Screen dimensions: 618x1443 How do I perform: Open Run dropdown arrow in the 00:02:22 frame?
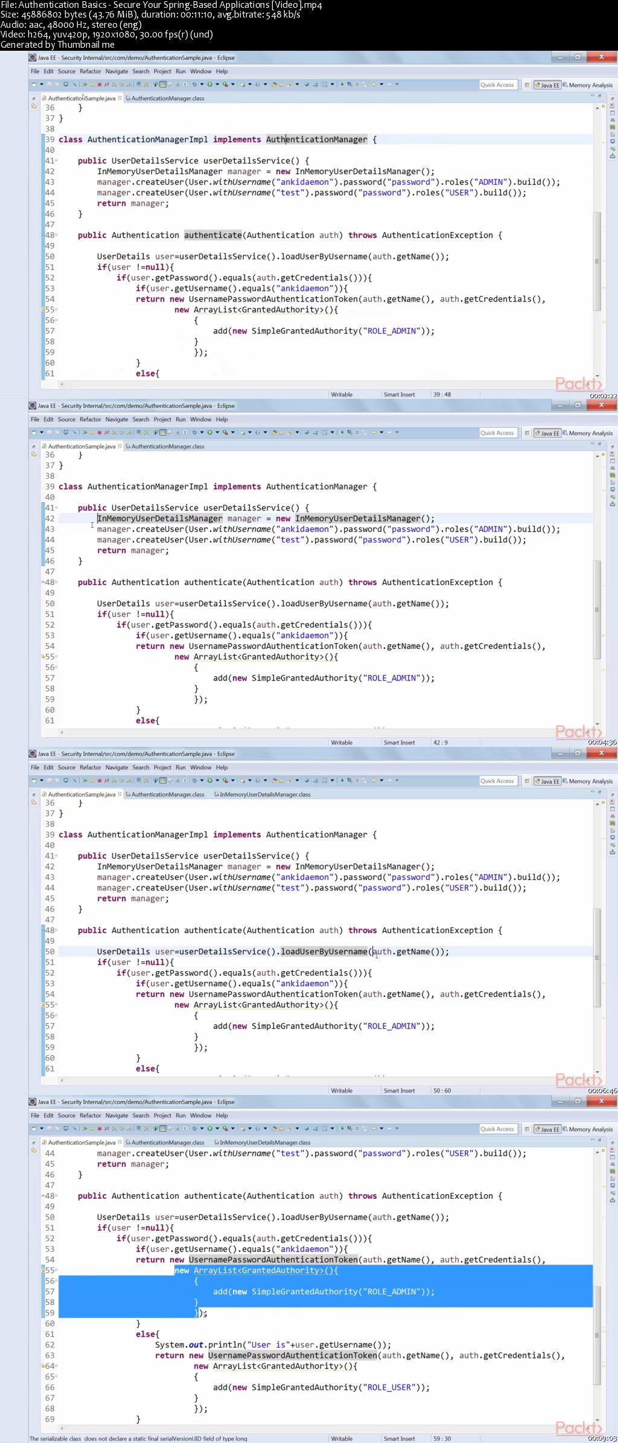tap(217, 85)
